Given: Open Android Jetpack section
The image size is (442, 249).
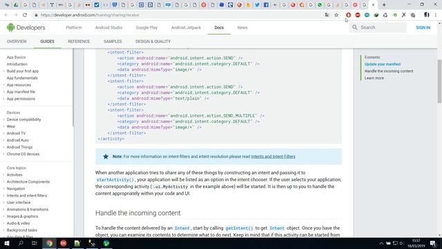Looking at the screenshot, I should pos(186,28).
